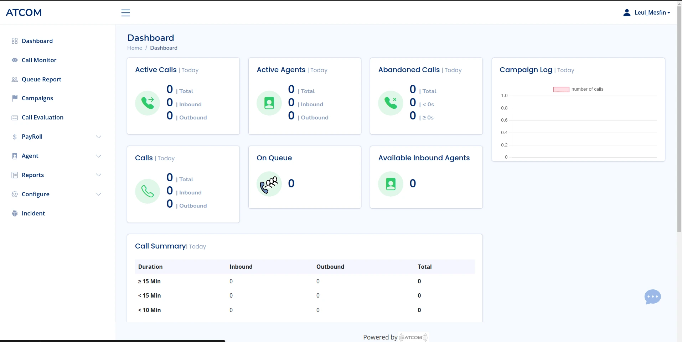The width and height of the screenshot is (682, 342).
Task: Open Dashboard in the sidebar
Action: tap(37, 41)
